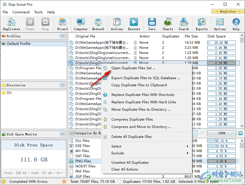Click the DLL Files category icon
The width and height of the screenshot is (245, 185).
click(71, 141)
